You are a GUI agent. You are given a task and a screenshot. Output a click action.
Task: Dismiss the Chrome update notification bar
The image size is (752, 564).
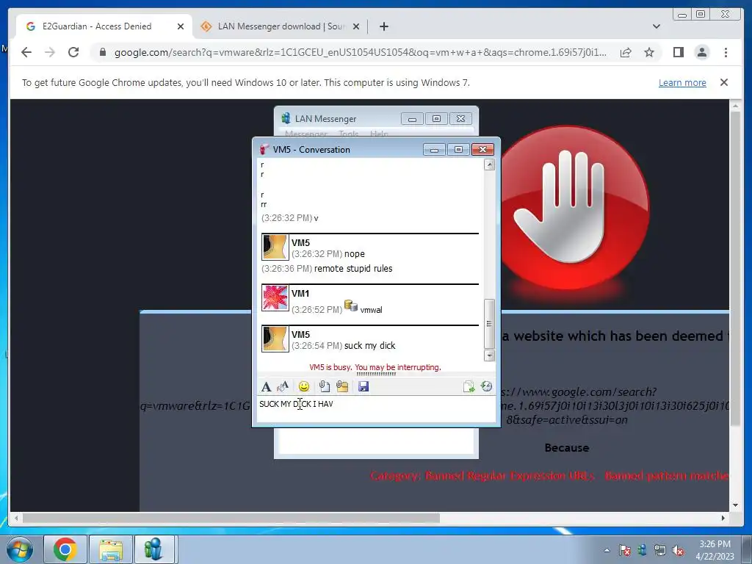(x=723, y=82)
